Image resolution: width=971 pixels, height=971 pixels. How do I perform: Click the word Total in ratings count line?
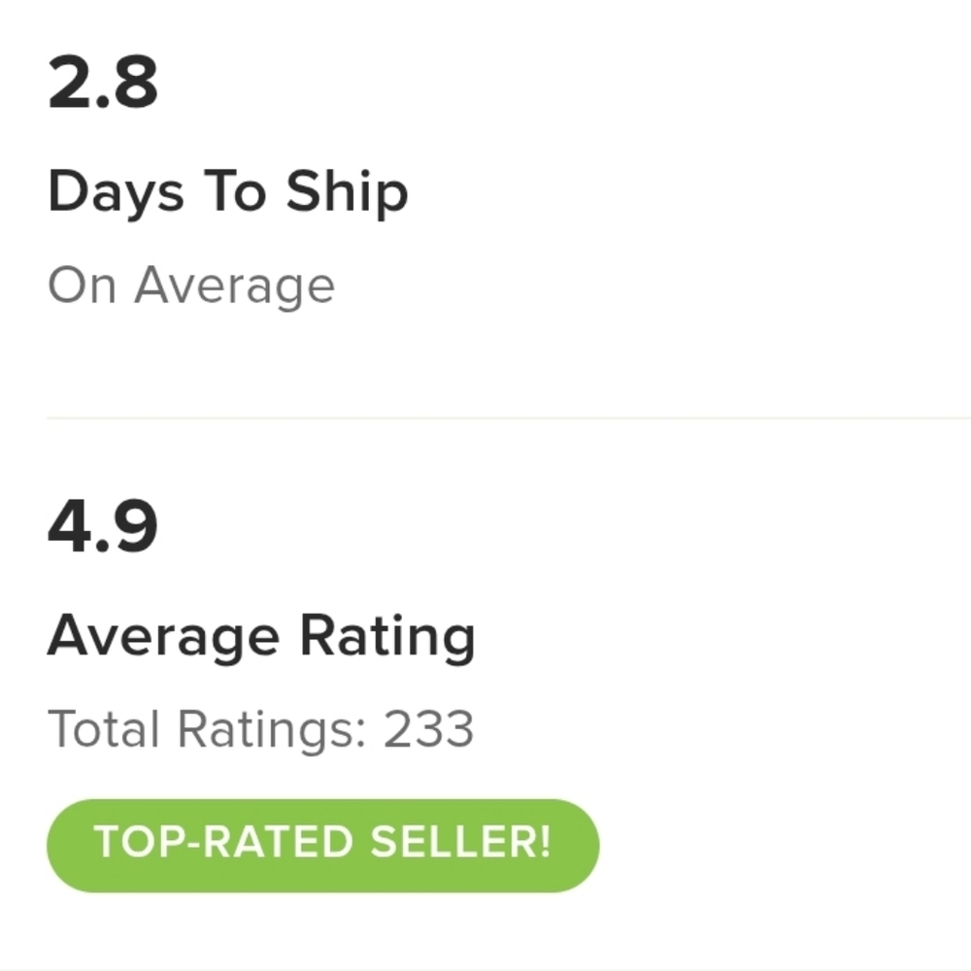[x=104, y=729]
